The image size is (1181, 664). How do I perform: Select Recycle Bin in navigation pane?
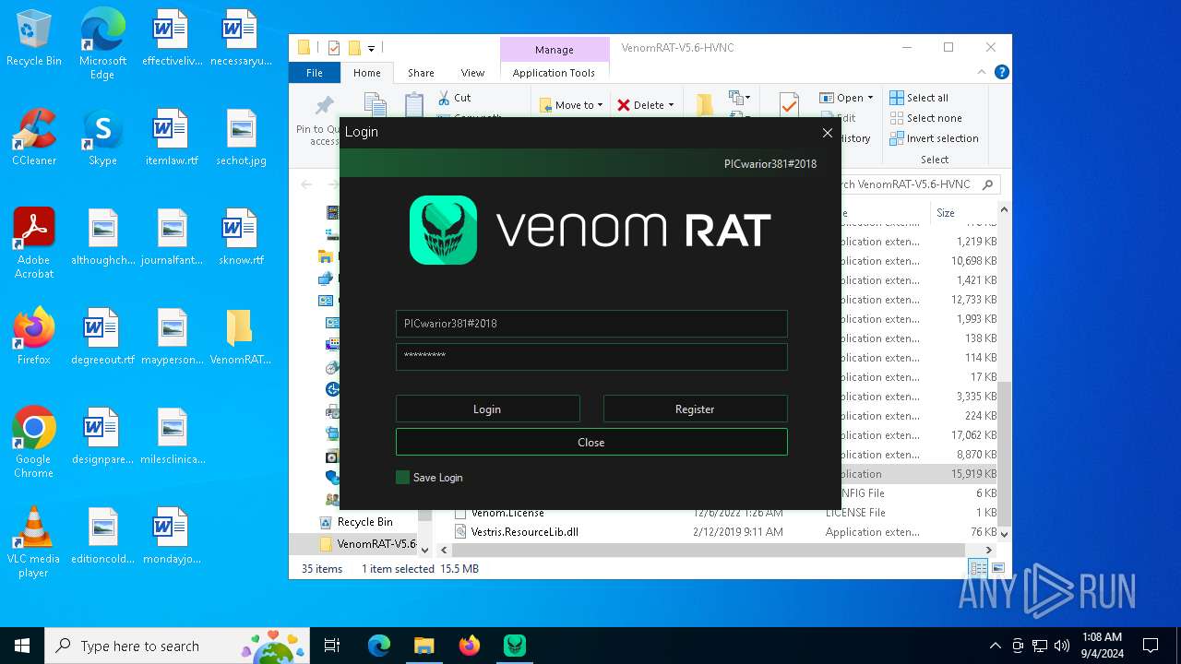click(364, 522)
